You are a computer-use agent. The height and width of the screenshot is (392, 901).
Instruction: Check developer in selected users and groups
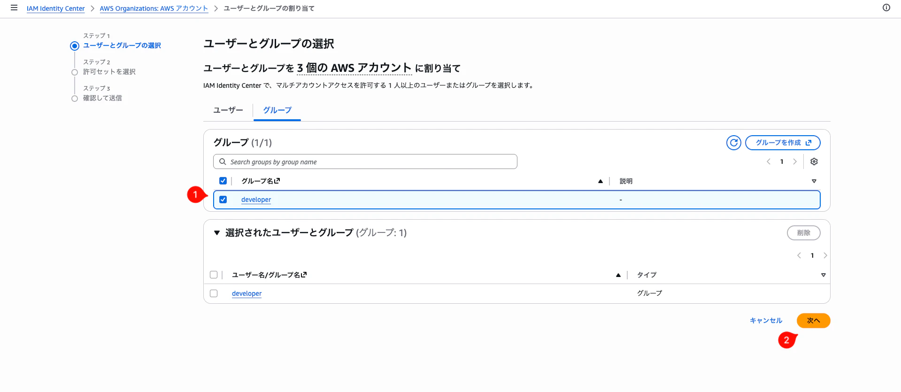coord(214,293)
